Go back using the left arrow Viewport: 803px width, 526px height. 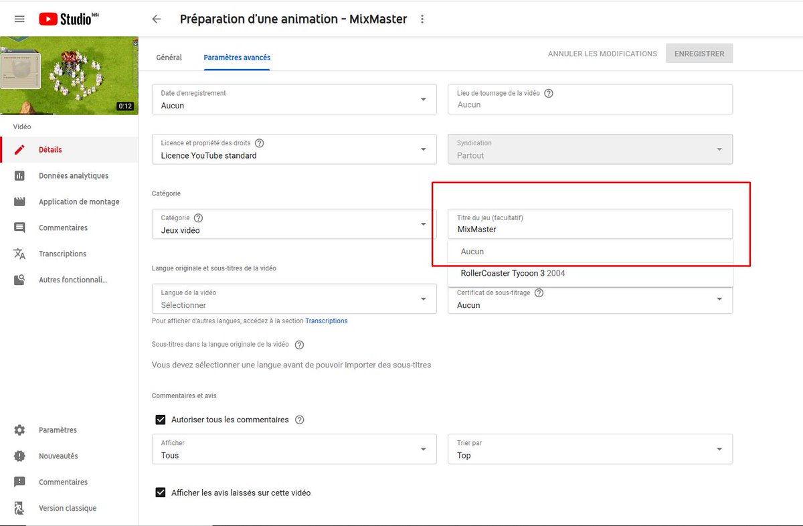click(x=157, y=19)
